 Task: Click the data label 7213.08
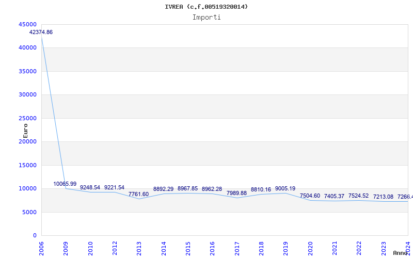coord(383,197)
